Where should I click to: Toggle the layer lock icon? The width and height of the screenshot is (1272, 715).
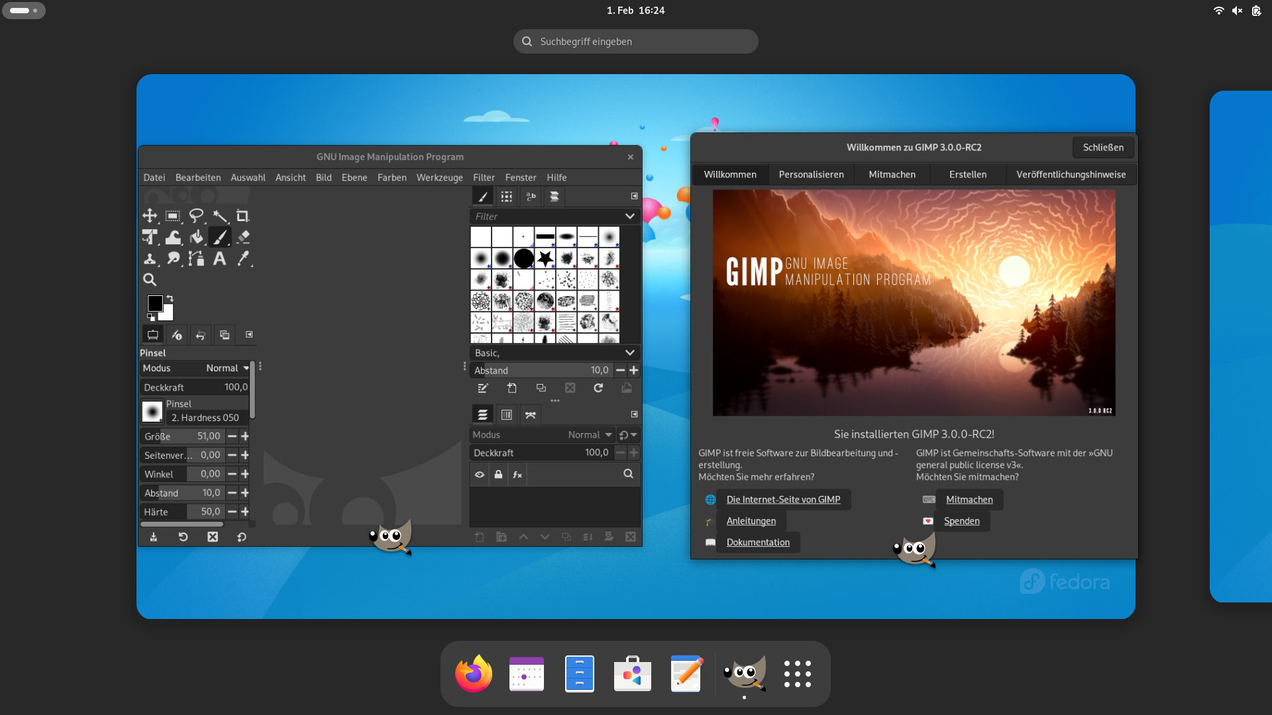pos(498,475)
